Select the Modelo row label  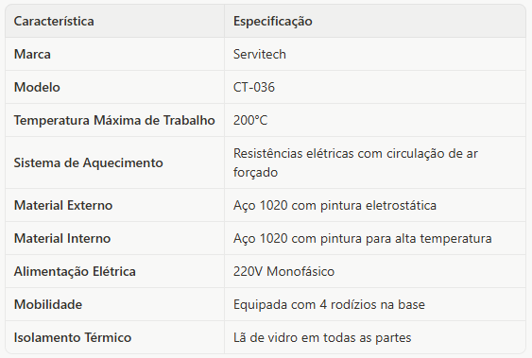pyautogui.click(x=37, y=87)
